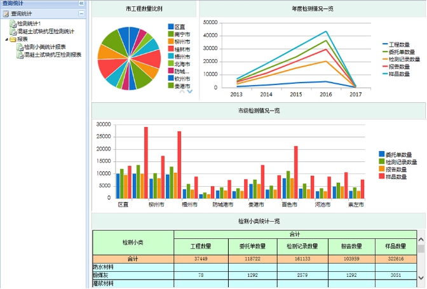Click the 检测统计1 document icon

(13, 23)
